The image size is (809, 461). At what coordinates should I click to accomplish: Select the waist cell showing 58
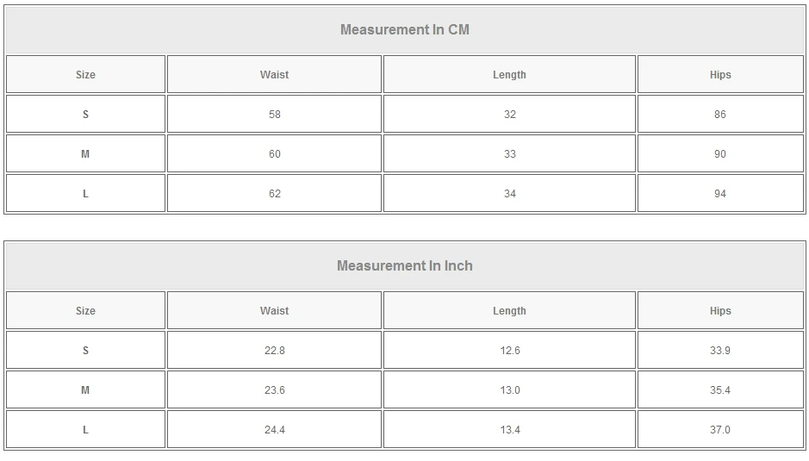tap(274, 115)
